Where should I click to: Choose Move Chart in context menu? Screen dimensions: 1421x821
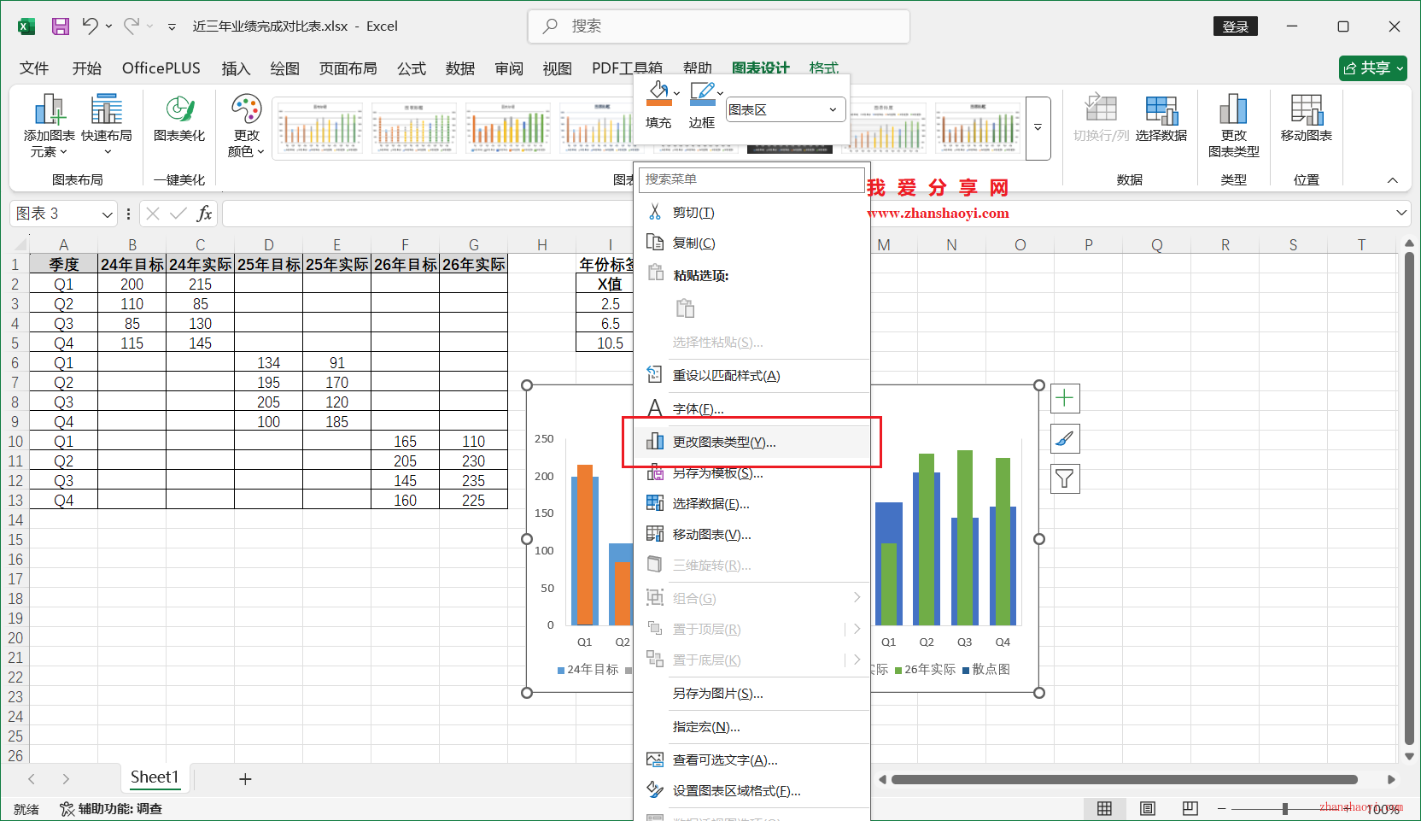[751, 534]
